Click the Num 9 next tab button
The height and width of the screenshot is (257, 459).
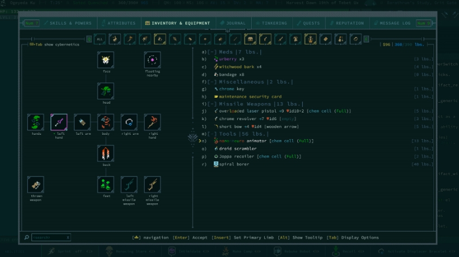point(424,23)
